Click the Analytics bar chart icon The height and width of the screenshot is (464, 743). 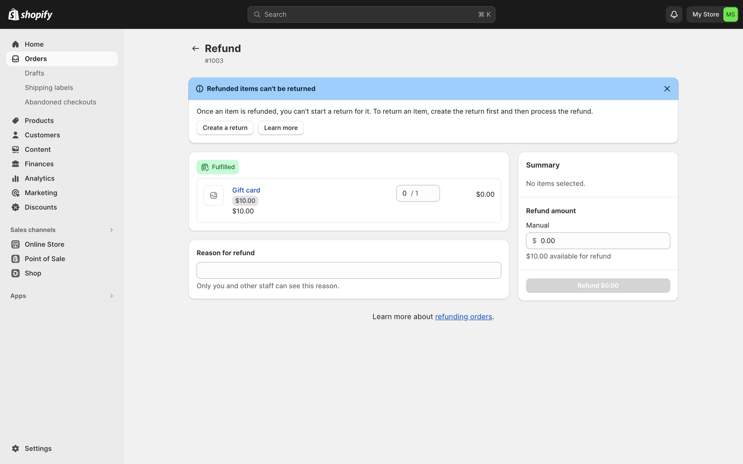point(15,178)
